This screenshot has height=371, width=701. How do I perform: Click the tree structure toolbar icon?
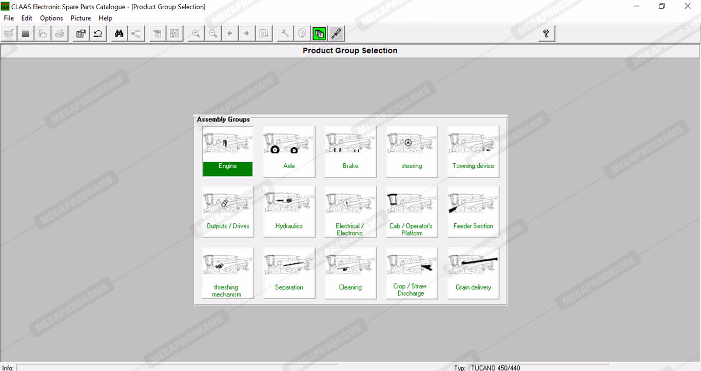(136, 34)
